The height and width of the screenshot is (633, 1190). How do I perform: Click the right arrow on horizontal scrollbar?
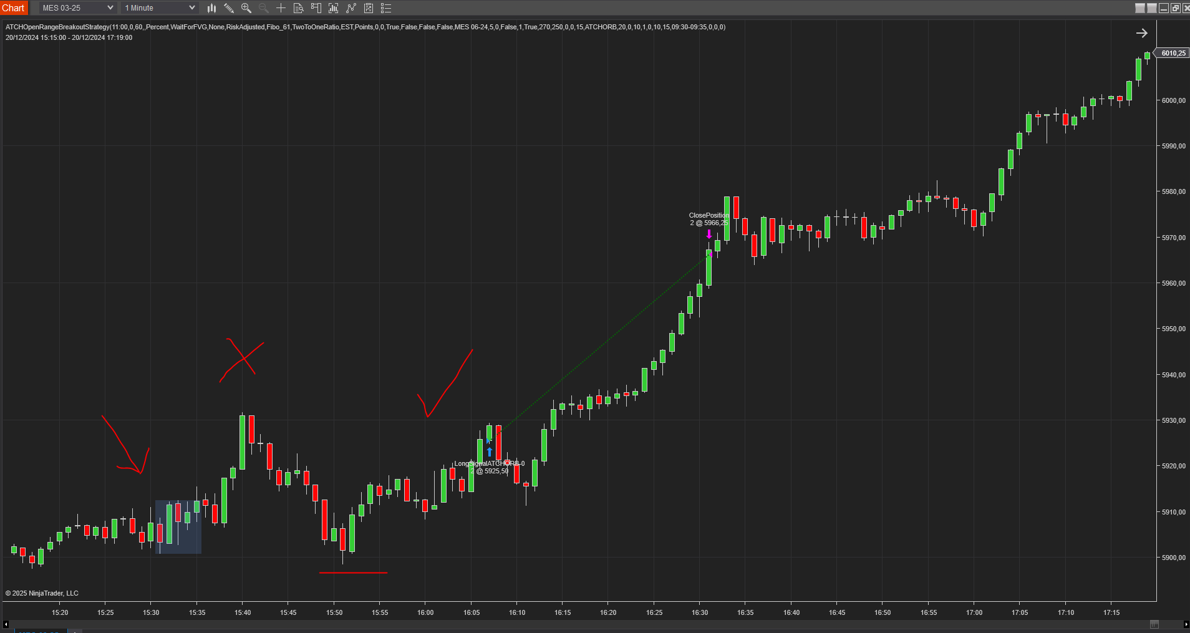pos(1186,624)
